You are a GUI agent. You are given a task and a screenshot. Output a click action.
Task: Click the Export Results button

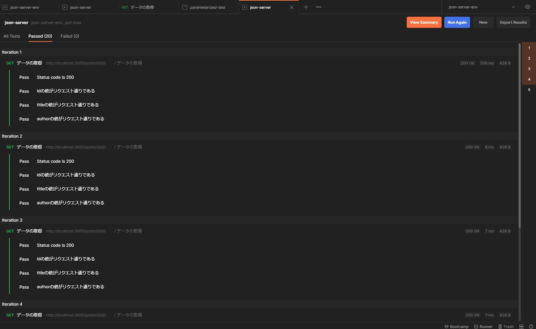(x=513, y=22)
